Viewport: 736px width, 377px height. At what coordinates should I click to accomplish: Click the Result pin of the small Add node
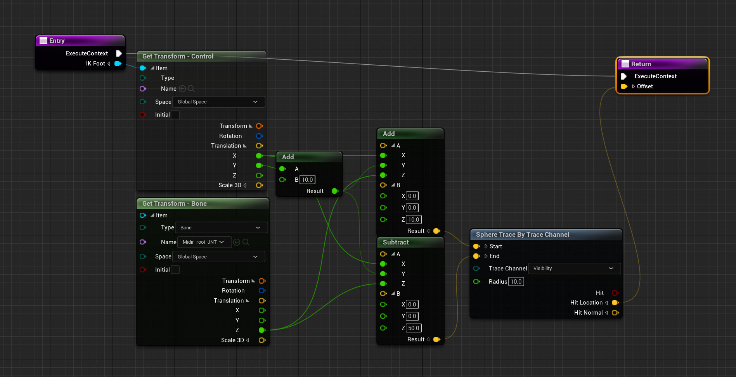[335, 191]
